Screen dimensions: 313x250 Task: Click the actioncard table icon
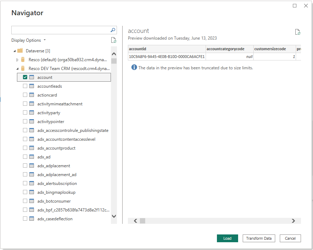31,95
